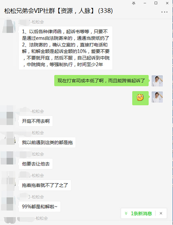Select the green 现在打官司成本低了啊 message
173x225 pixels.
tap(101, 81)
